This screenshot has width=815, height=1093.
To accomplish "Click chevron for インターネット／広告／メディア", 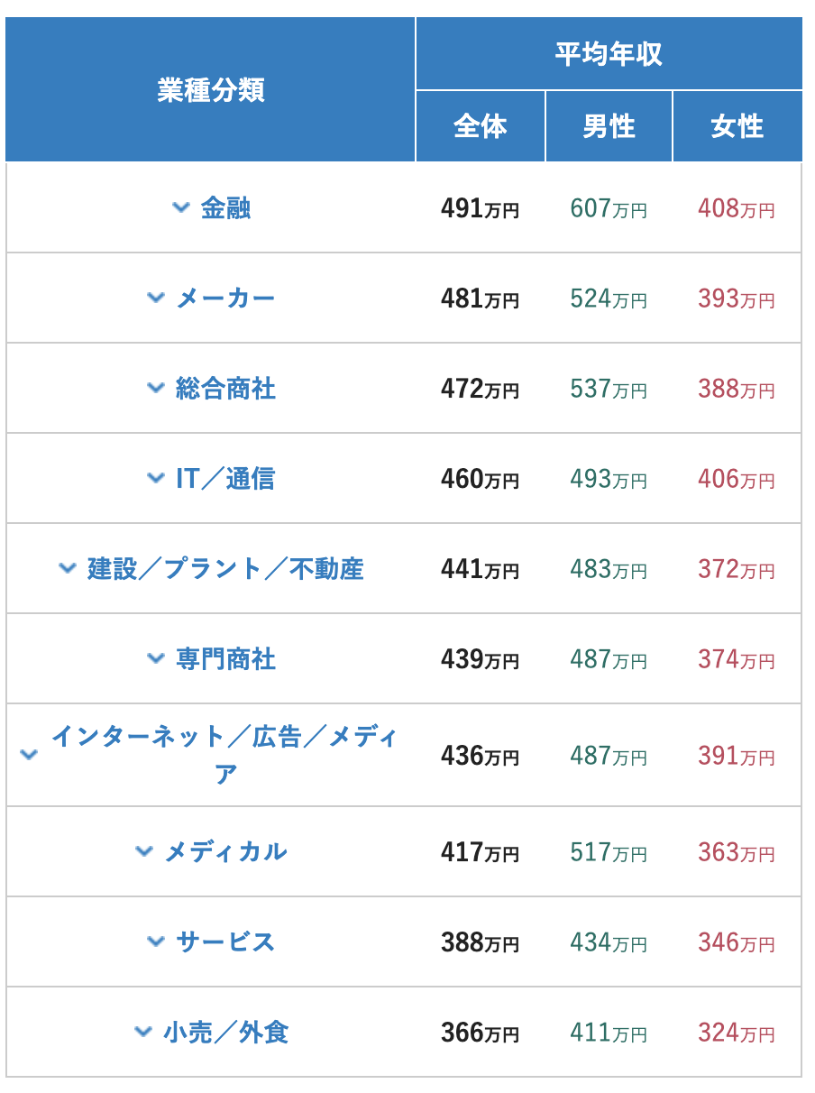I will pos(29,754).
